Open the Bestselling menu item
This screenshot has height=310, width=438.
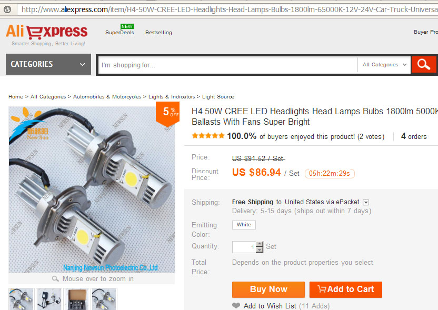click(x=158, y=33)
